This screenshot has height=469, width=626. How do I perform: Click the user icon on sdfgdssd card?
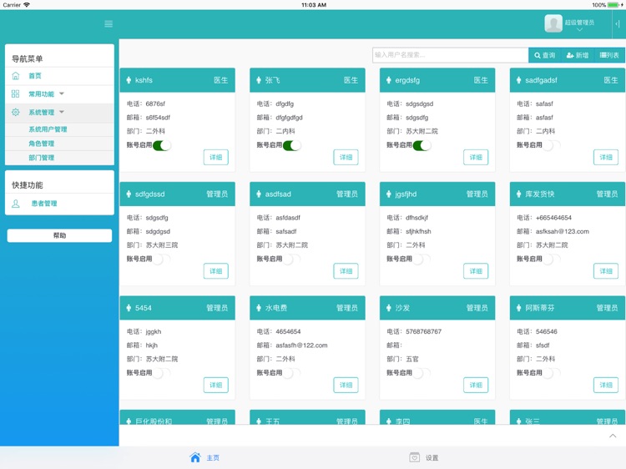129,194
